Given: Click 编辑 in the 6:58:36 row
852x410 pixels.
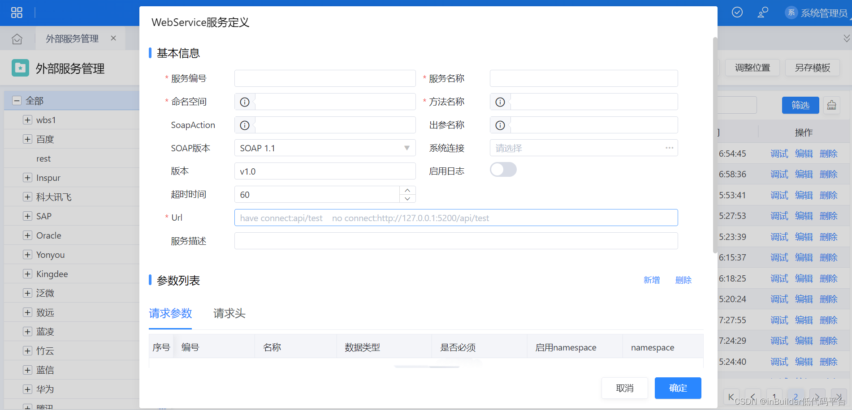Looking at the screenshot, I should pos(804,174).
